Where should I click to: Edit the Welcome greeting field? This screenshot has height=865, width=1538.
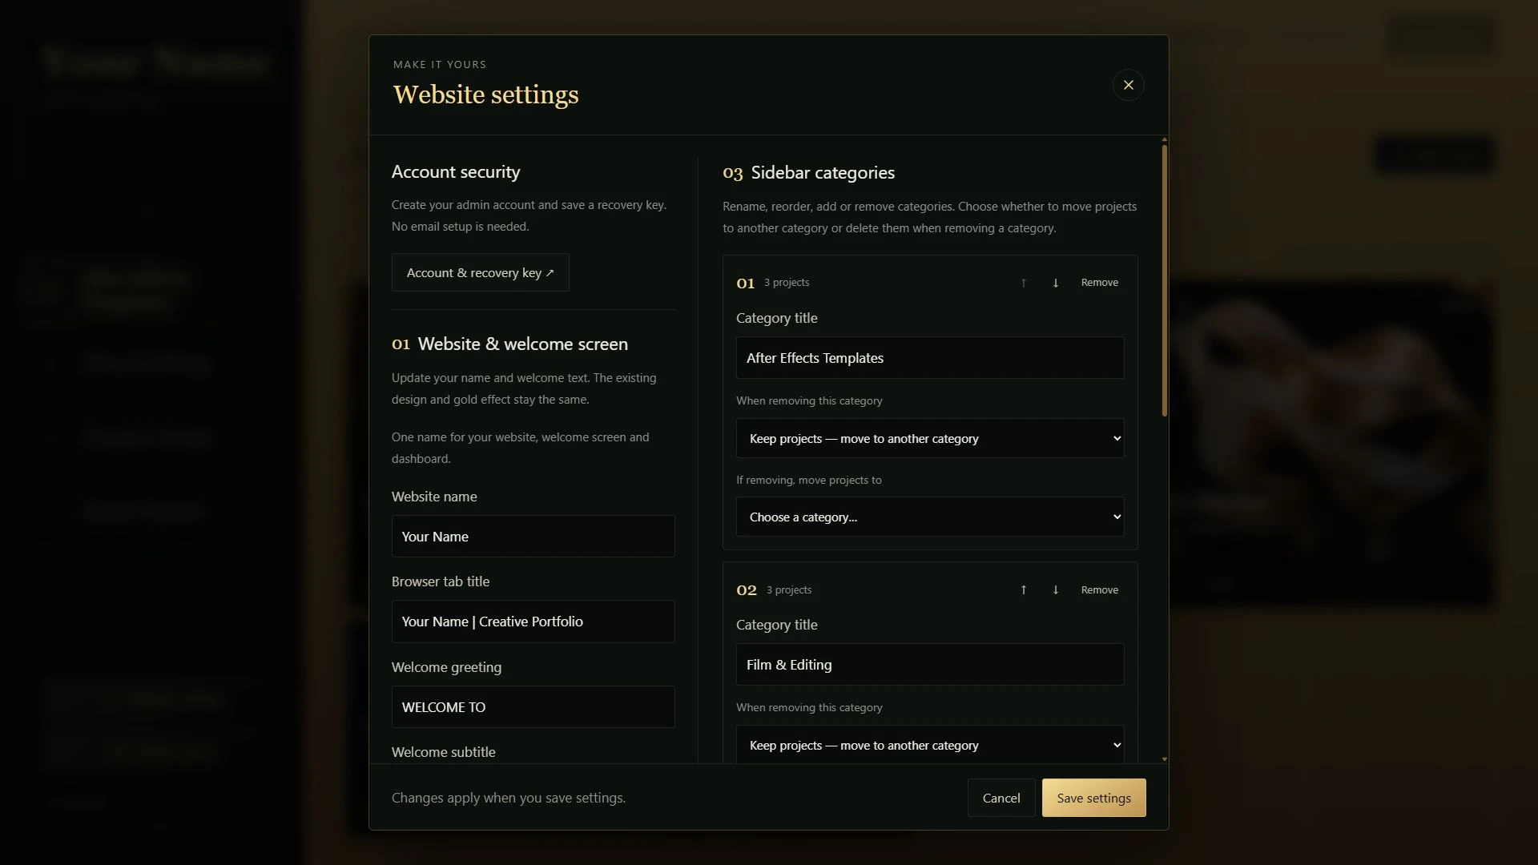pos(533,707)
